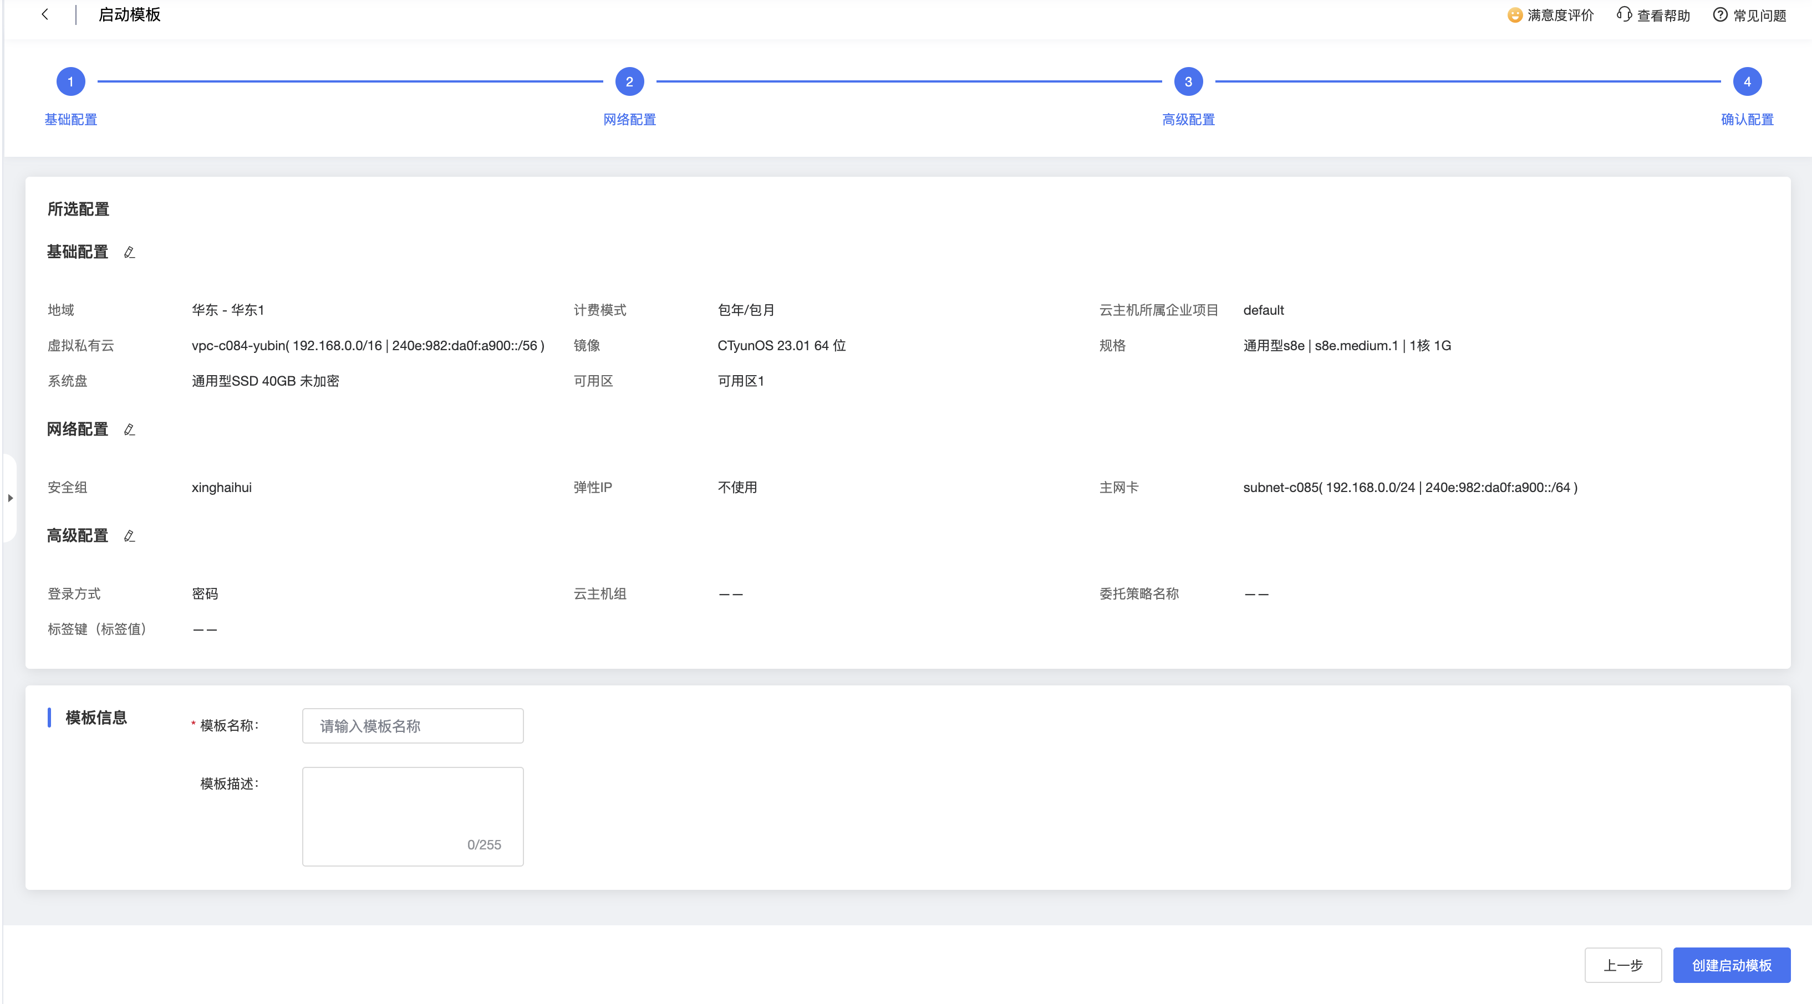Expand the collapsed left sidebar arrow

pyautogui.click(x=10, y=498)
